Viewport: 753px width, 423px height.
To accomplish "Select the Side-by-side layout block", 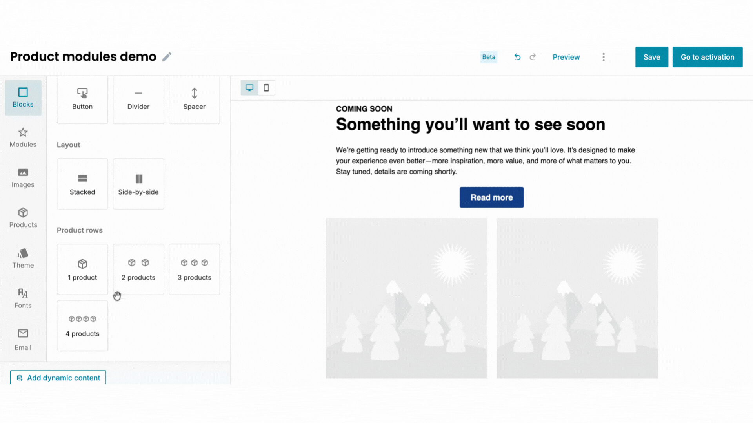I will click(x=138, y=184).
